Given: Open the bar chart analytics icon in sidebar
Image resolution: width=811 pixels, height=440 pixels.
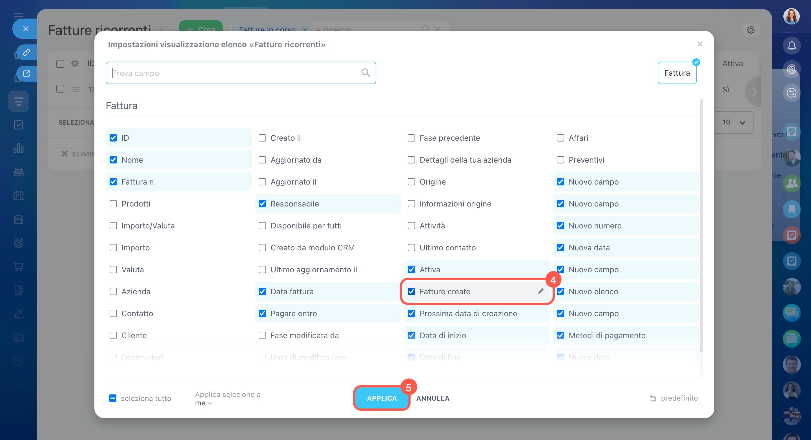Looking at the screenshot, I should pos(19,148).
